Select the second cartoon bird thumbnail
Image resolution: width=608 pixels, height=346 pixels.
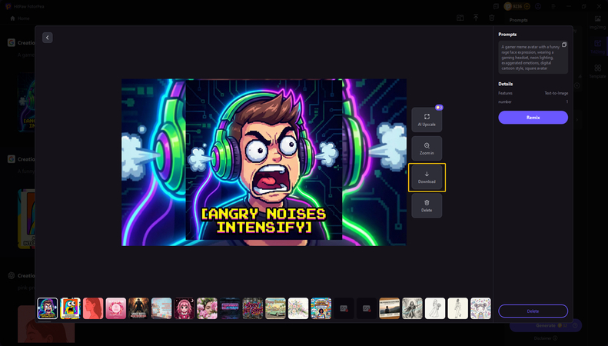[x=71, y=308]
